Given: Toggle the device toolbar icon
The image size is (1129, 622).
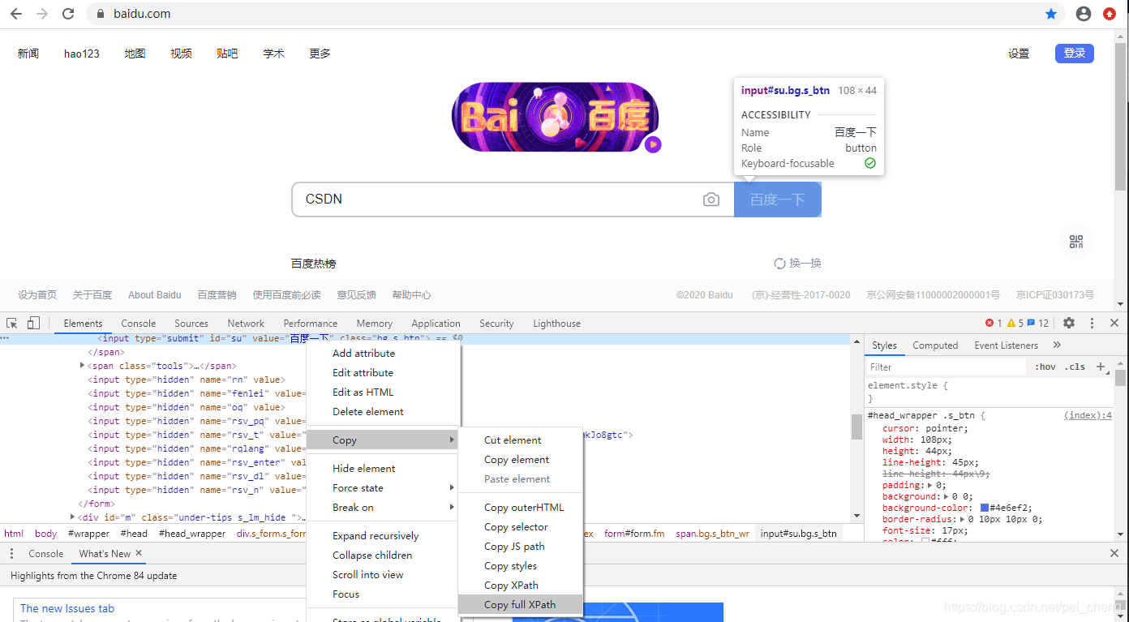Looking at the screenshot, I should click(32, 323).
